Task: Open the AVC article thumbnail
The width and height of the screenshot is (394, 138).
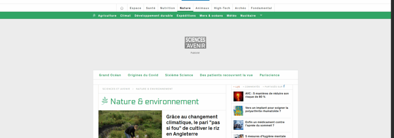Action: pyautogui.click(x=238, y=96)
